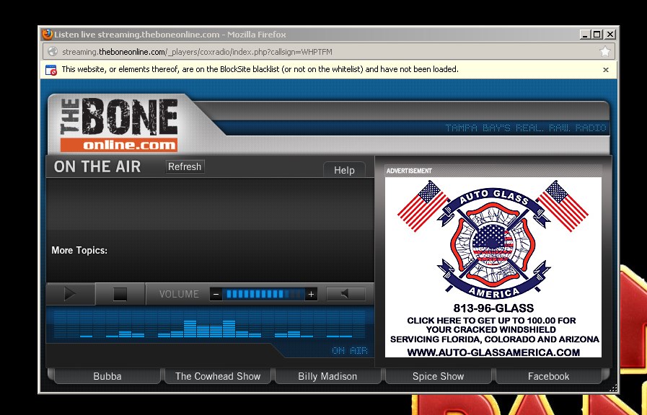Screen dimensions: 647x415
Task: Click the WWW.AUTO-GLASSAMERICA.COM ad link
Action: click(493, 352)
